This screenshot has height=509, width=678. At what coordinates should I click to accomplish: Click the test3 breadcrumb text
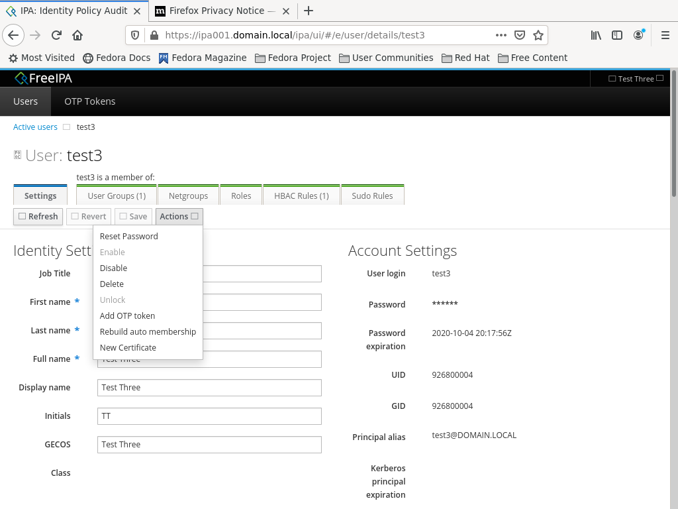point(85,127)
